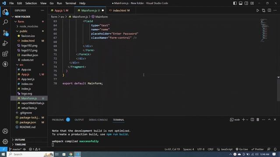Open the Customize Layout icon
The height and width of the screenshot is (157, 280).
tap(252, 3)
